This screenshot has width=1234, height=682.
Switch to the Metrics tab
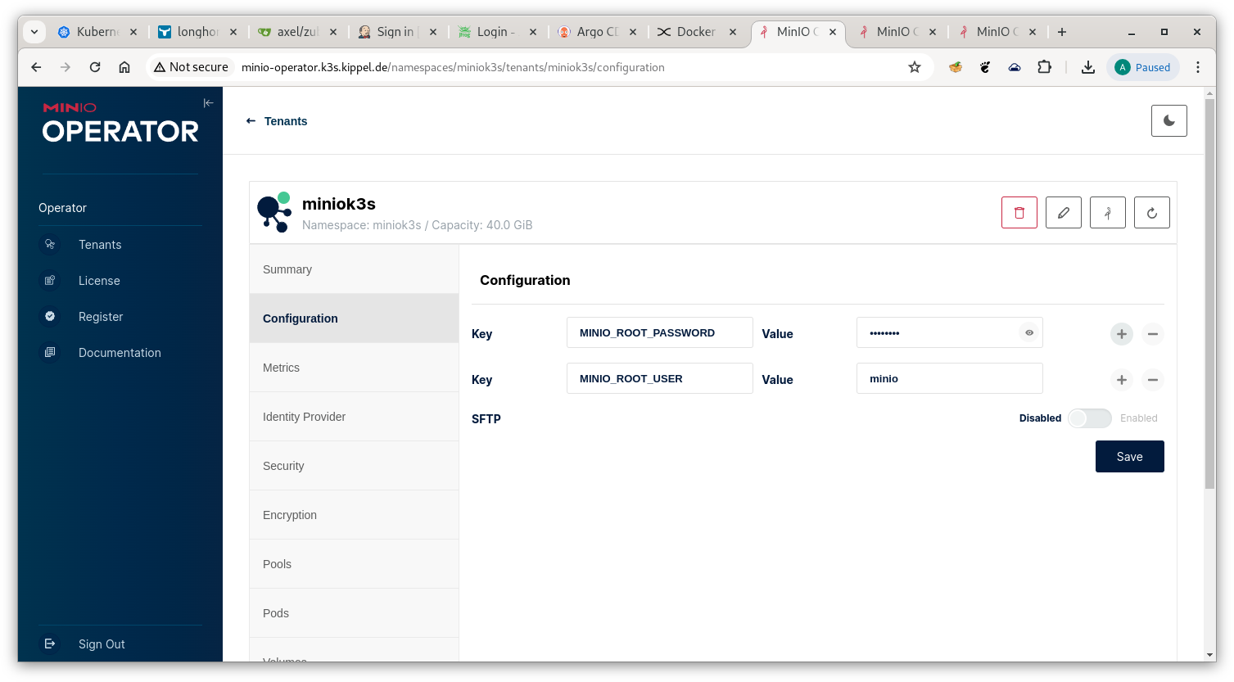click(x=354, y=368)
